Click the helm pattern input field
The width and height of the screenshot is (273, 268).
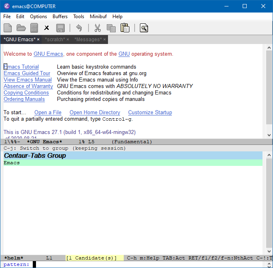tap(148, 264)
